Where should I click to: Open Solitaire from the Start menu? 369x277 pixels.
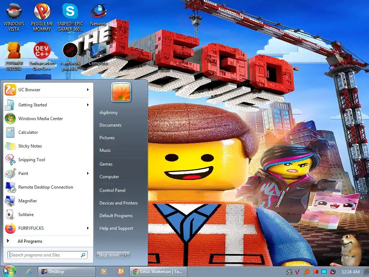pyautogui.click(x=48, y=215)
